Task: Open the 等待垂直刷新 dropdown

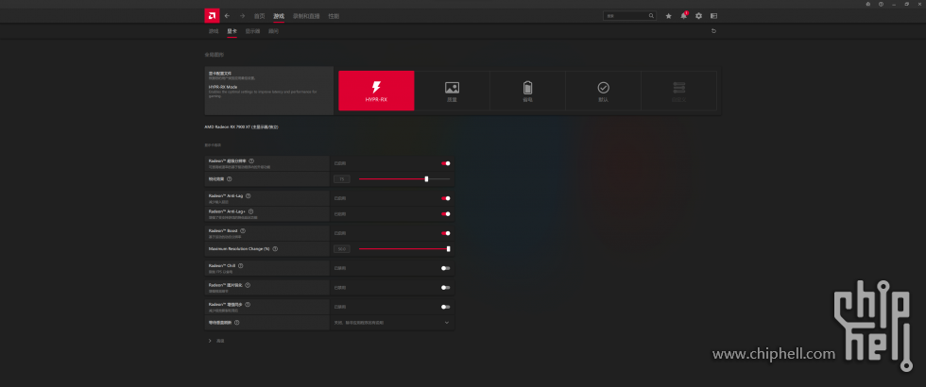Action: 391,323
